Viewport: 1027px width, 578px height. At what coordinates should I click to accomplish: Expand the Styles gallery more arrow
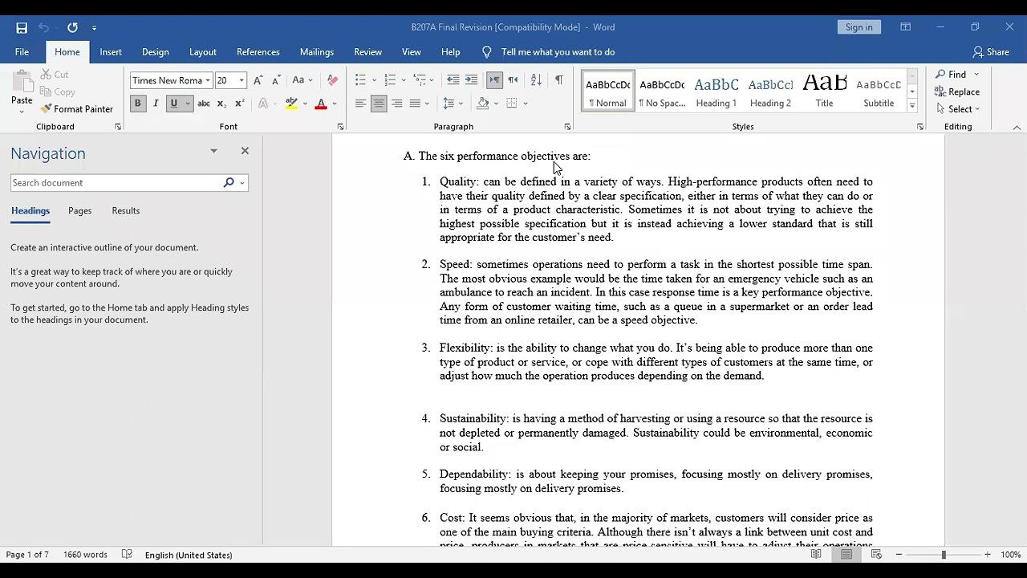[x=912, y=106]
